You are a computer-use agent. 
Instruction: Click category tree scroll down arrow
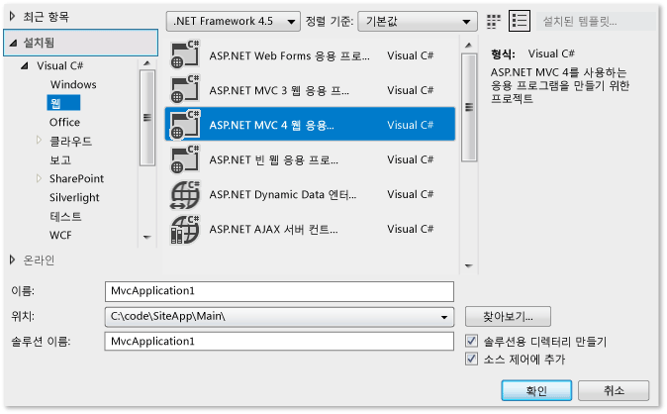[147, 237]
